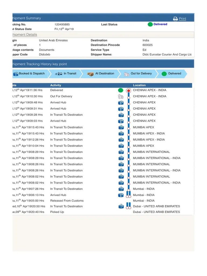Click the green dot in Delivered step
This screenshot has height=276, width=207.
[164, 74]
